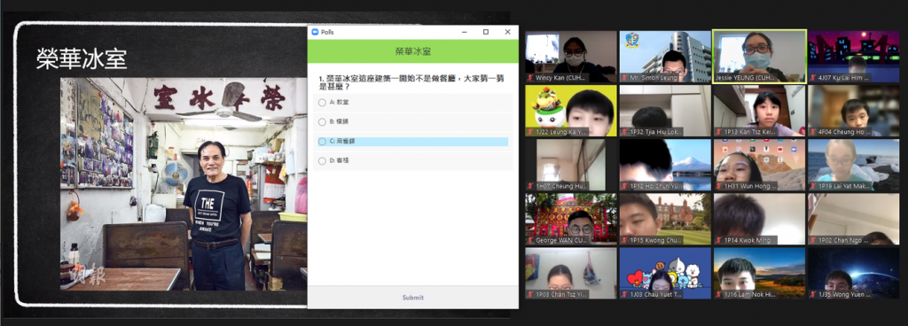The width and height of the screenshot is (908, 326).
Task: Click the Polls window title text
Action: coord(328,33)
